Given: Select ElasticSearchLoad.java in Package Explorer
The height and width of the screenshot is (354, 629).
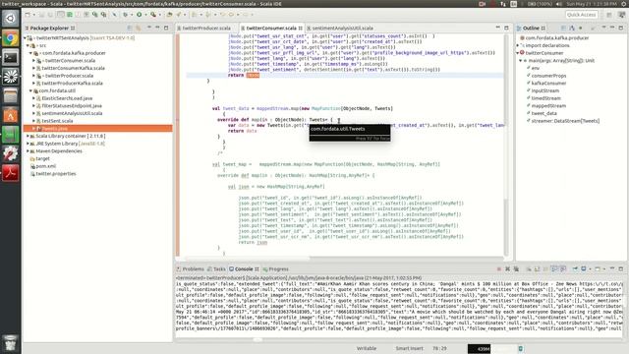Looking at the screenshot, I should 67,98.
